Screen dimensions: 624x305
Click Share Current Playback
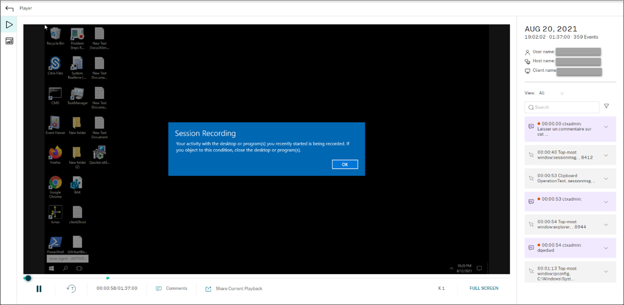pyautogui.click(x=234, y=288)
